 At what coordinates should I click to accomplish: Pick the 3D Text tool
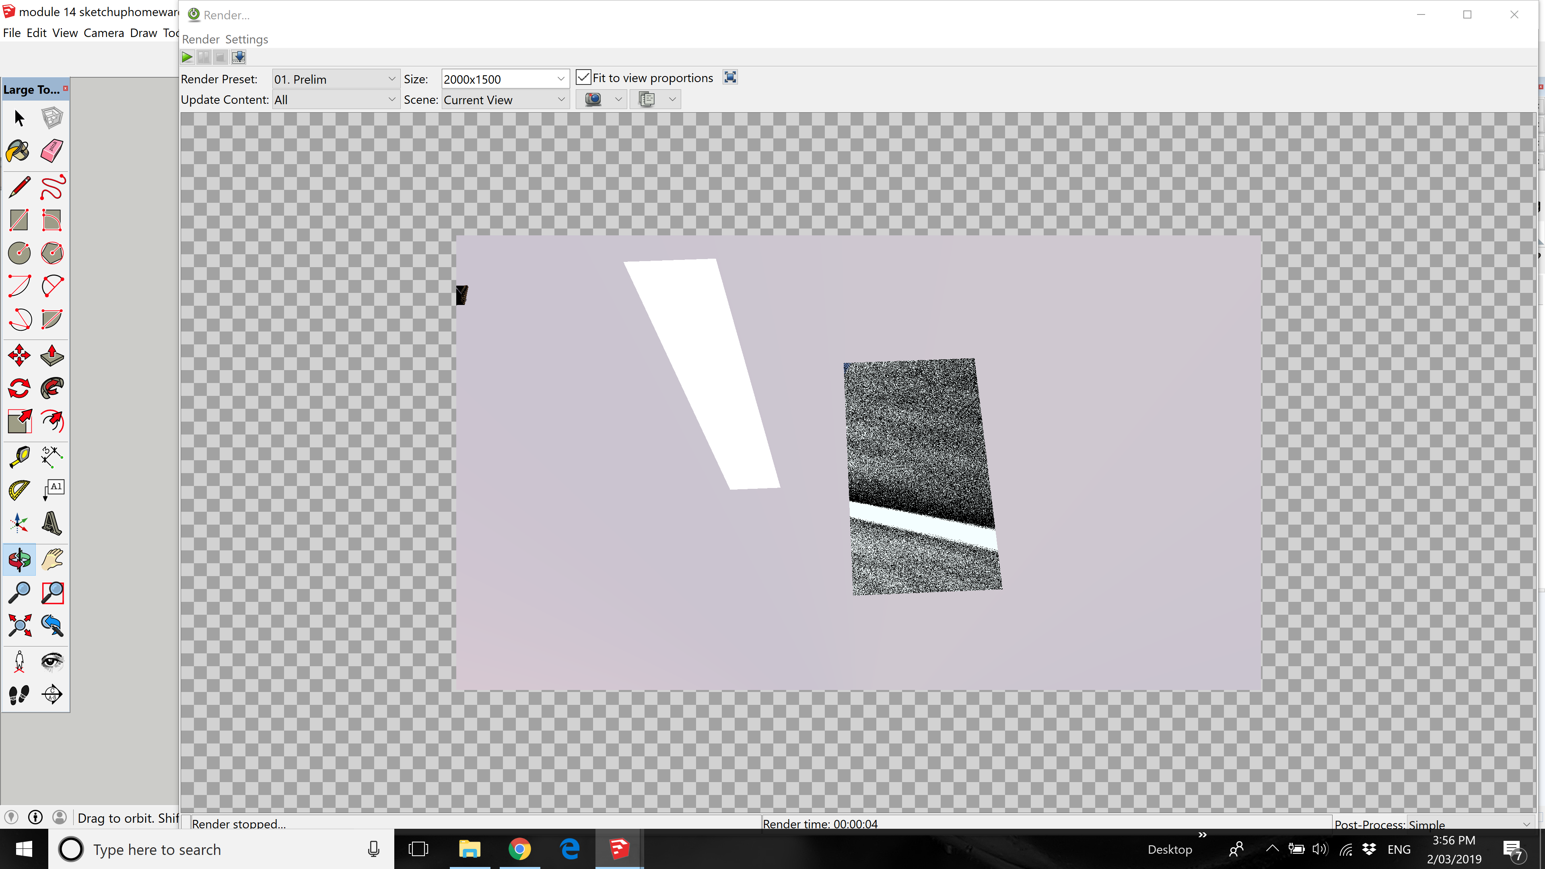52,523
